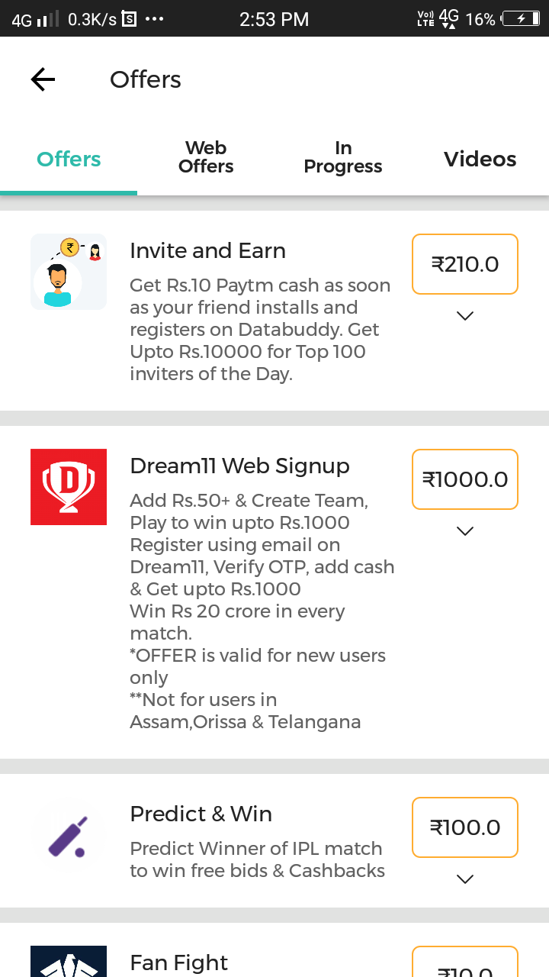This screenshot has width=549, height=977.
Task: Switch to the Web Offers tab
Action: click(x=206, y=157)
